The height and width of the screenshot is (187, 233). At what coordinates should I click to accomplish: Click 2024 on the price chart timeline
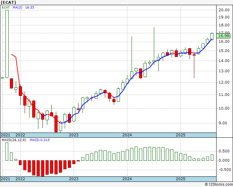tap(127, 135)
